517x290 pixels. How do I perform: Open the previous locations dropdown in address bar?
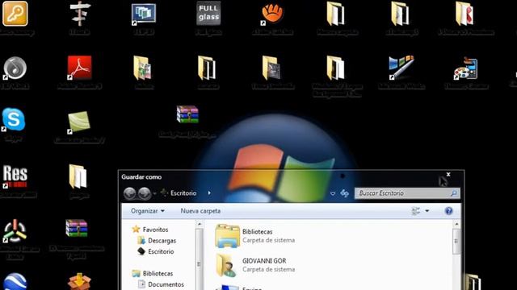tap(333, 193)
